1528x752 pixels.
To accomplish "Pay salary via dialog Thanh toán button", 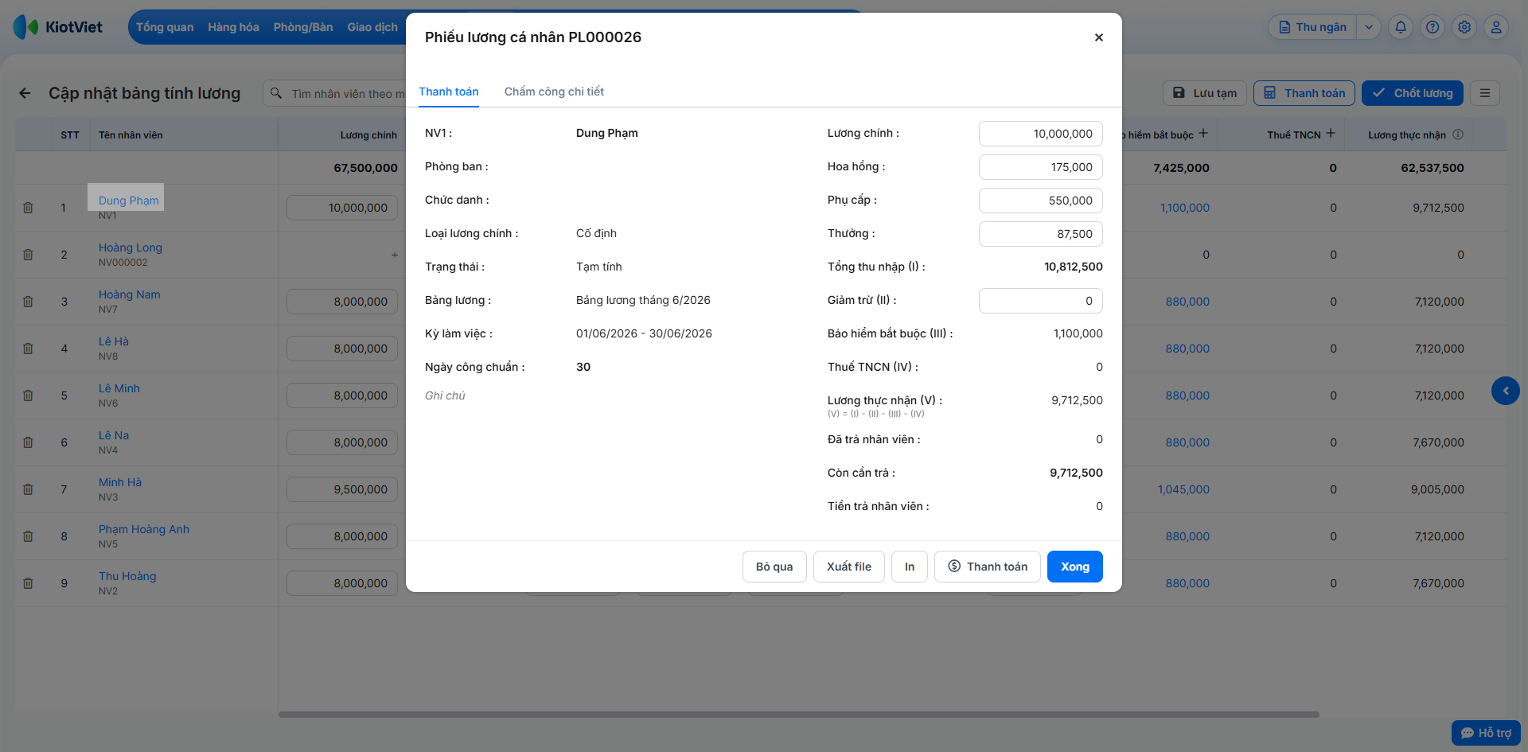I will point(987,567).
